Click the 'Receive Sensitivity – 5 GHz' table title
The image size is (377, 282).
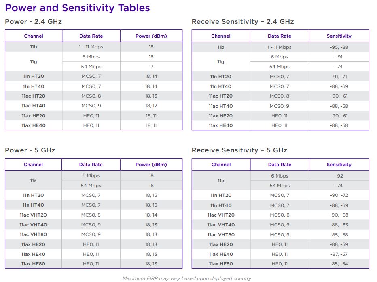(x=239, y=150)
